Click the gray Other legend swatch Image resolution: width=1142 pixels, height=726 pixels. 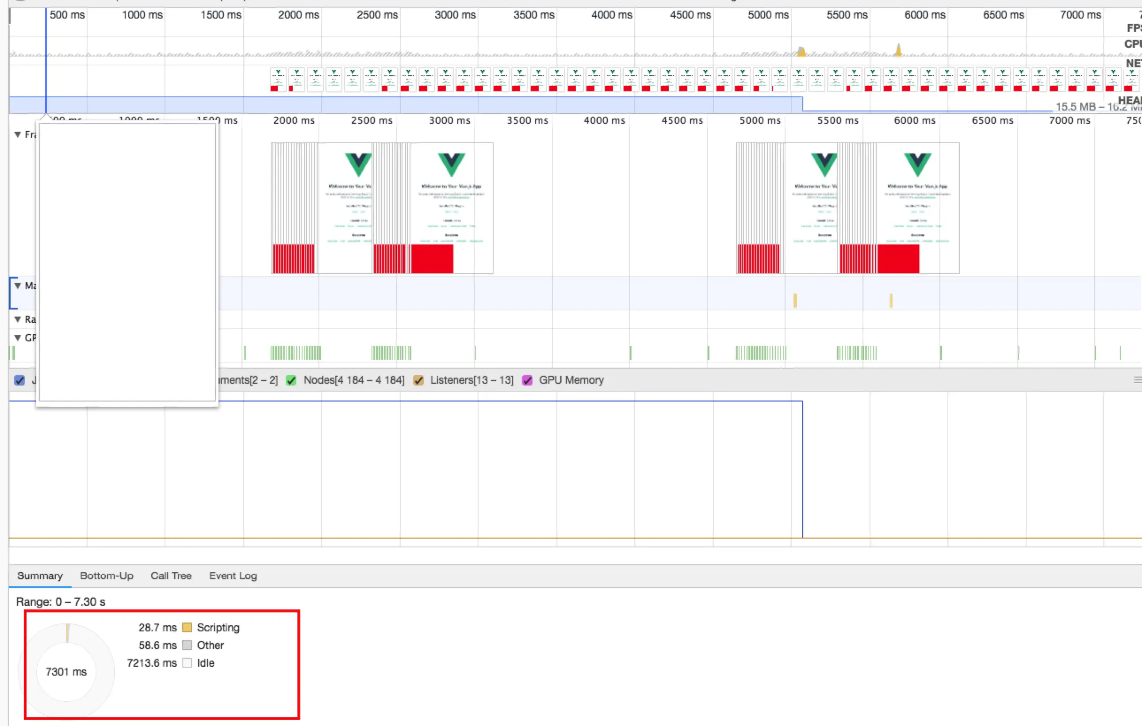(x=187, y=645)
